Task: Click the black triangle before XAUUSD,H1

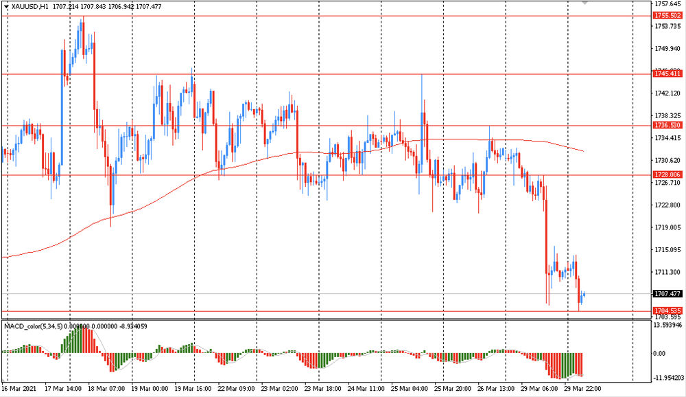Action: pyautogui.click(x=5, y=6)
